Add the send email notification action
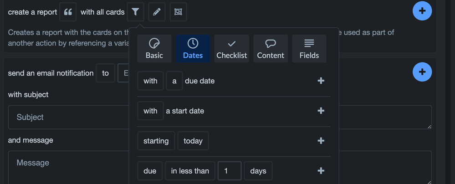 point(422,72)
